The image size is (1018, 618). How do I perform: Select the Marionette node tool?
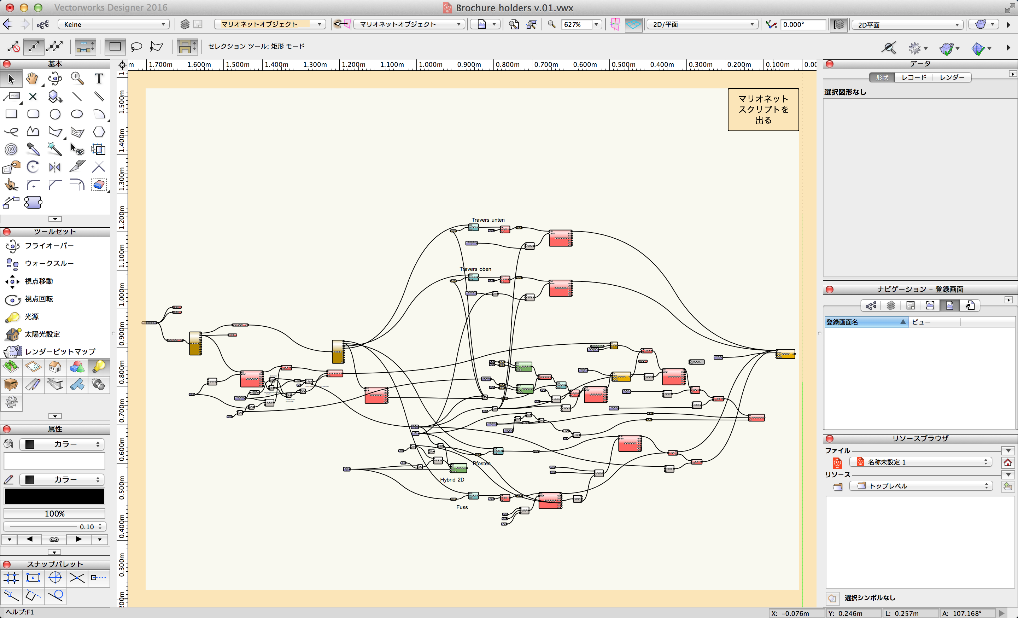tap(33, 203)
